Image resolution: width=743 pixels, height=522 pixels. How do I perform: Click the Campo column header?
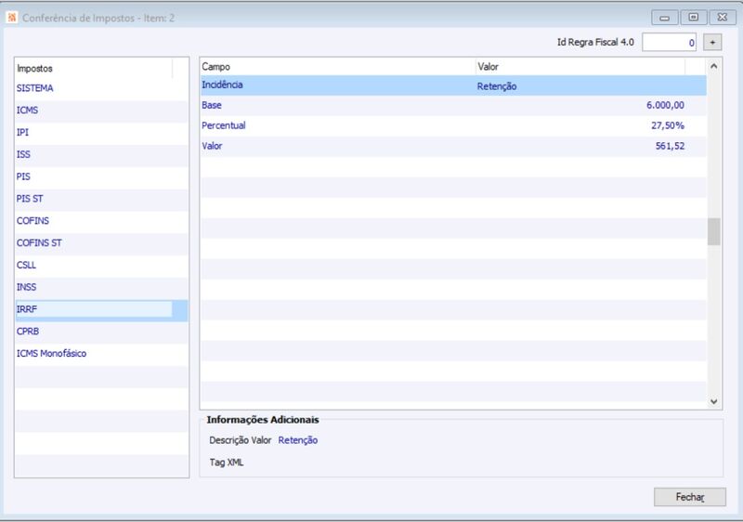point(338,67)
